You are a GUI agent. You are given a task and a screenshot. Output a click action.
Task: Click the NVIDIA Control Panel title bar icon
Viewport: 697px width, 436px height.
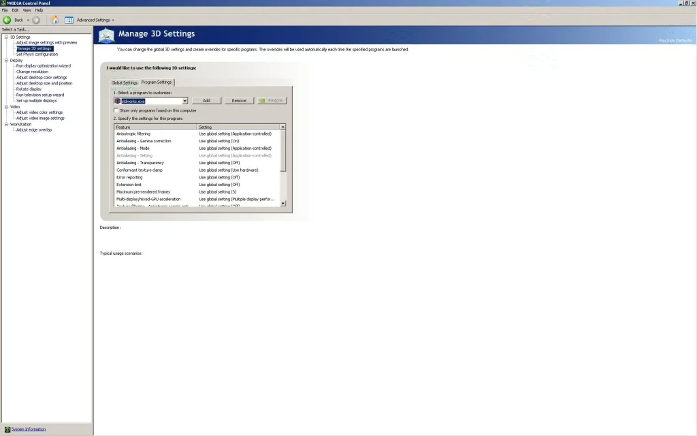pos(3,3)
